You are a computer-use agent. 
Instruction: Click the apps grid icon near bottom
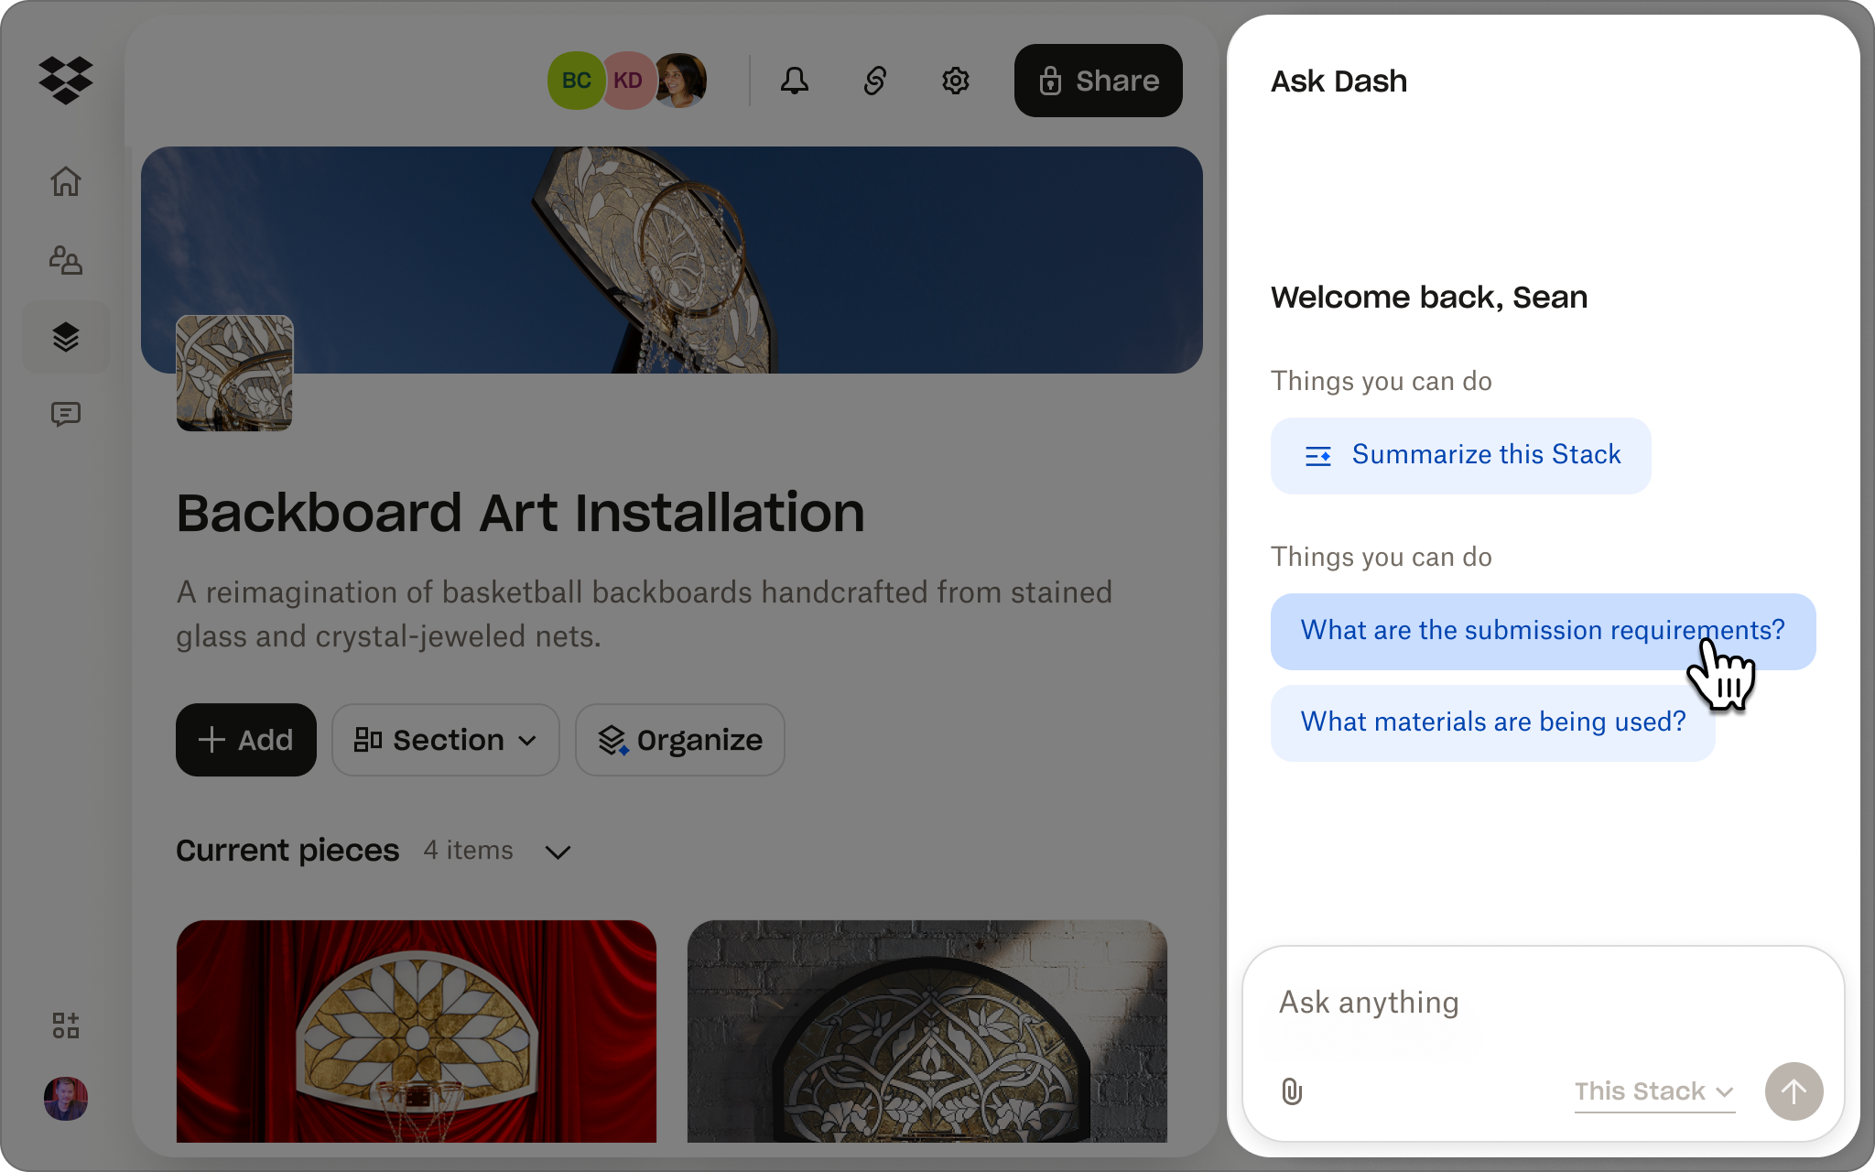(65, 1025)
